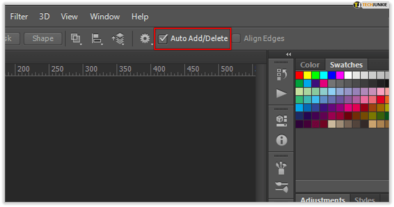
Task: Open the Path arrangement dropdown
Action: (x=118, y=38)
